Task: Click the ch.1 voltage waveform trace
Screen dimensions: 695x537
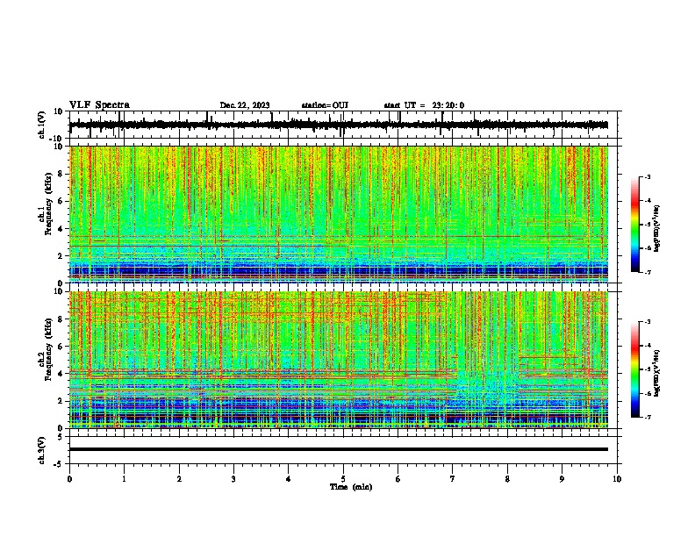Action: (339, 125)
